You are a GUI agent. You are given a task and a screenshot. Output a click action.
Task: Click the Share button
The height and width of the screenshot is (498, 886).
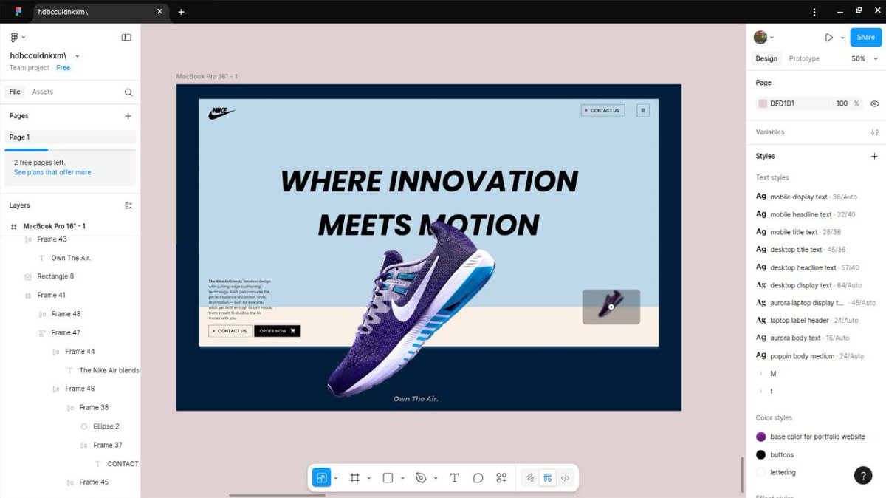(x=865, y=37)
